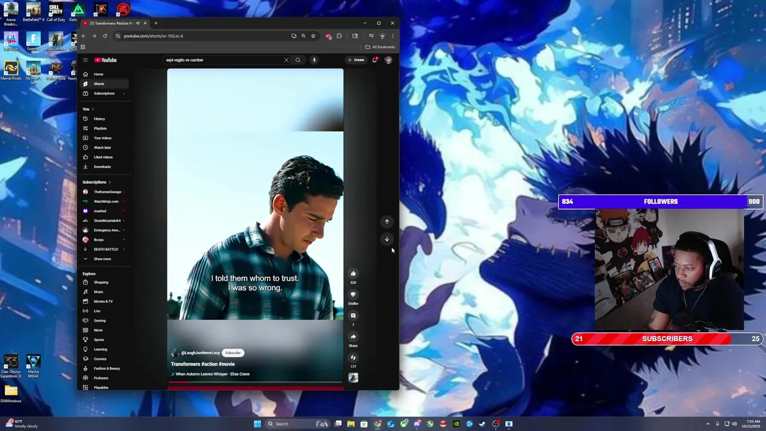The image size is (766, 431).
Task: Open Downloads in sidebar
Action: click(x=105, y=166)
